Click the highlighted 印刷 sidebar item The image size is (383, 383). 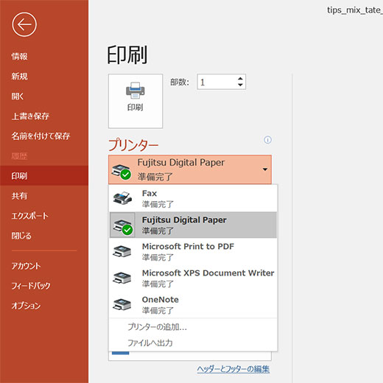[44, 176]
